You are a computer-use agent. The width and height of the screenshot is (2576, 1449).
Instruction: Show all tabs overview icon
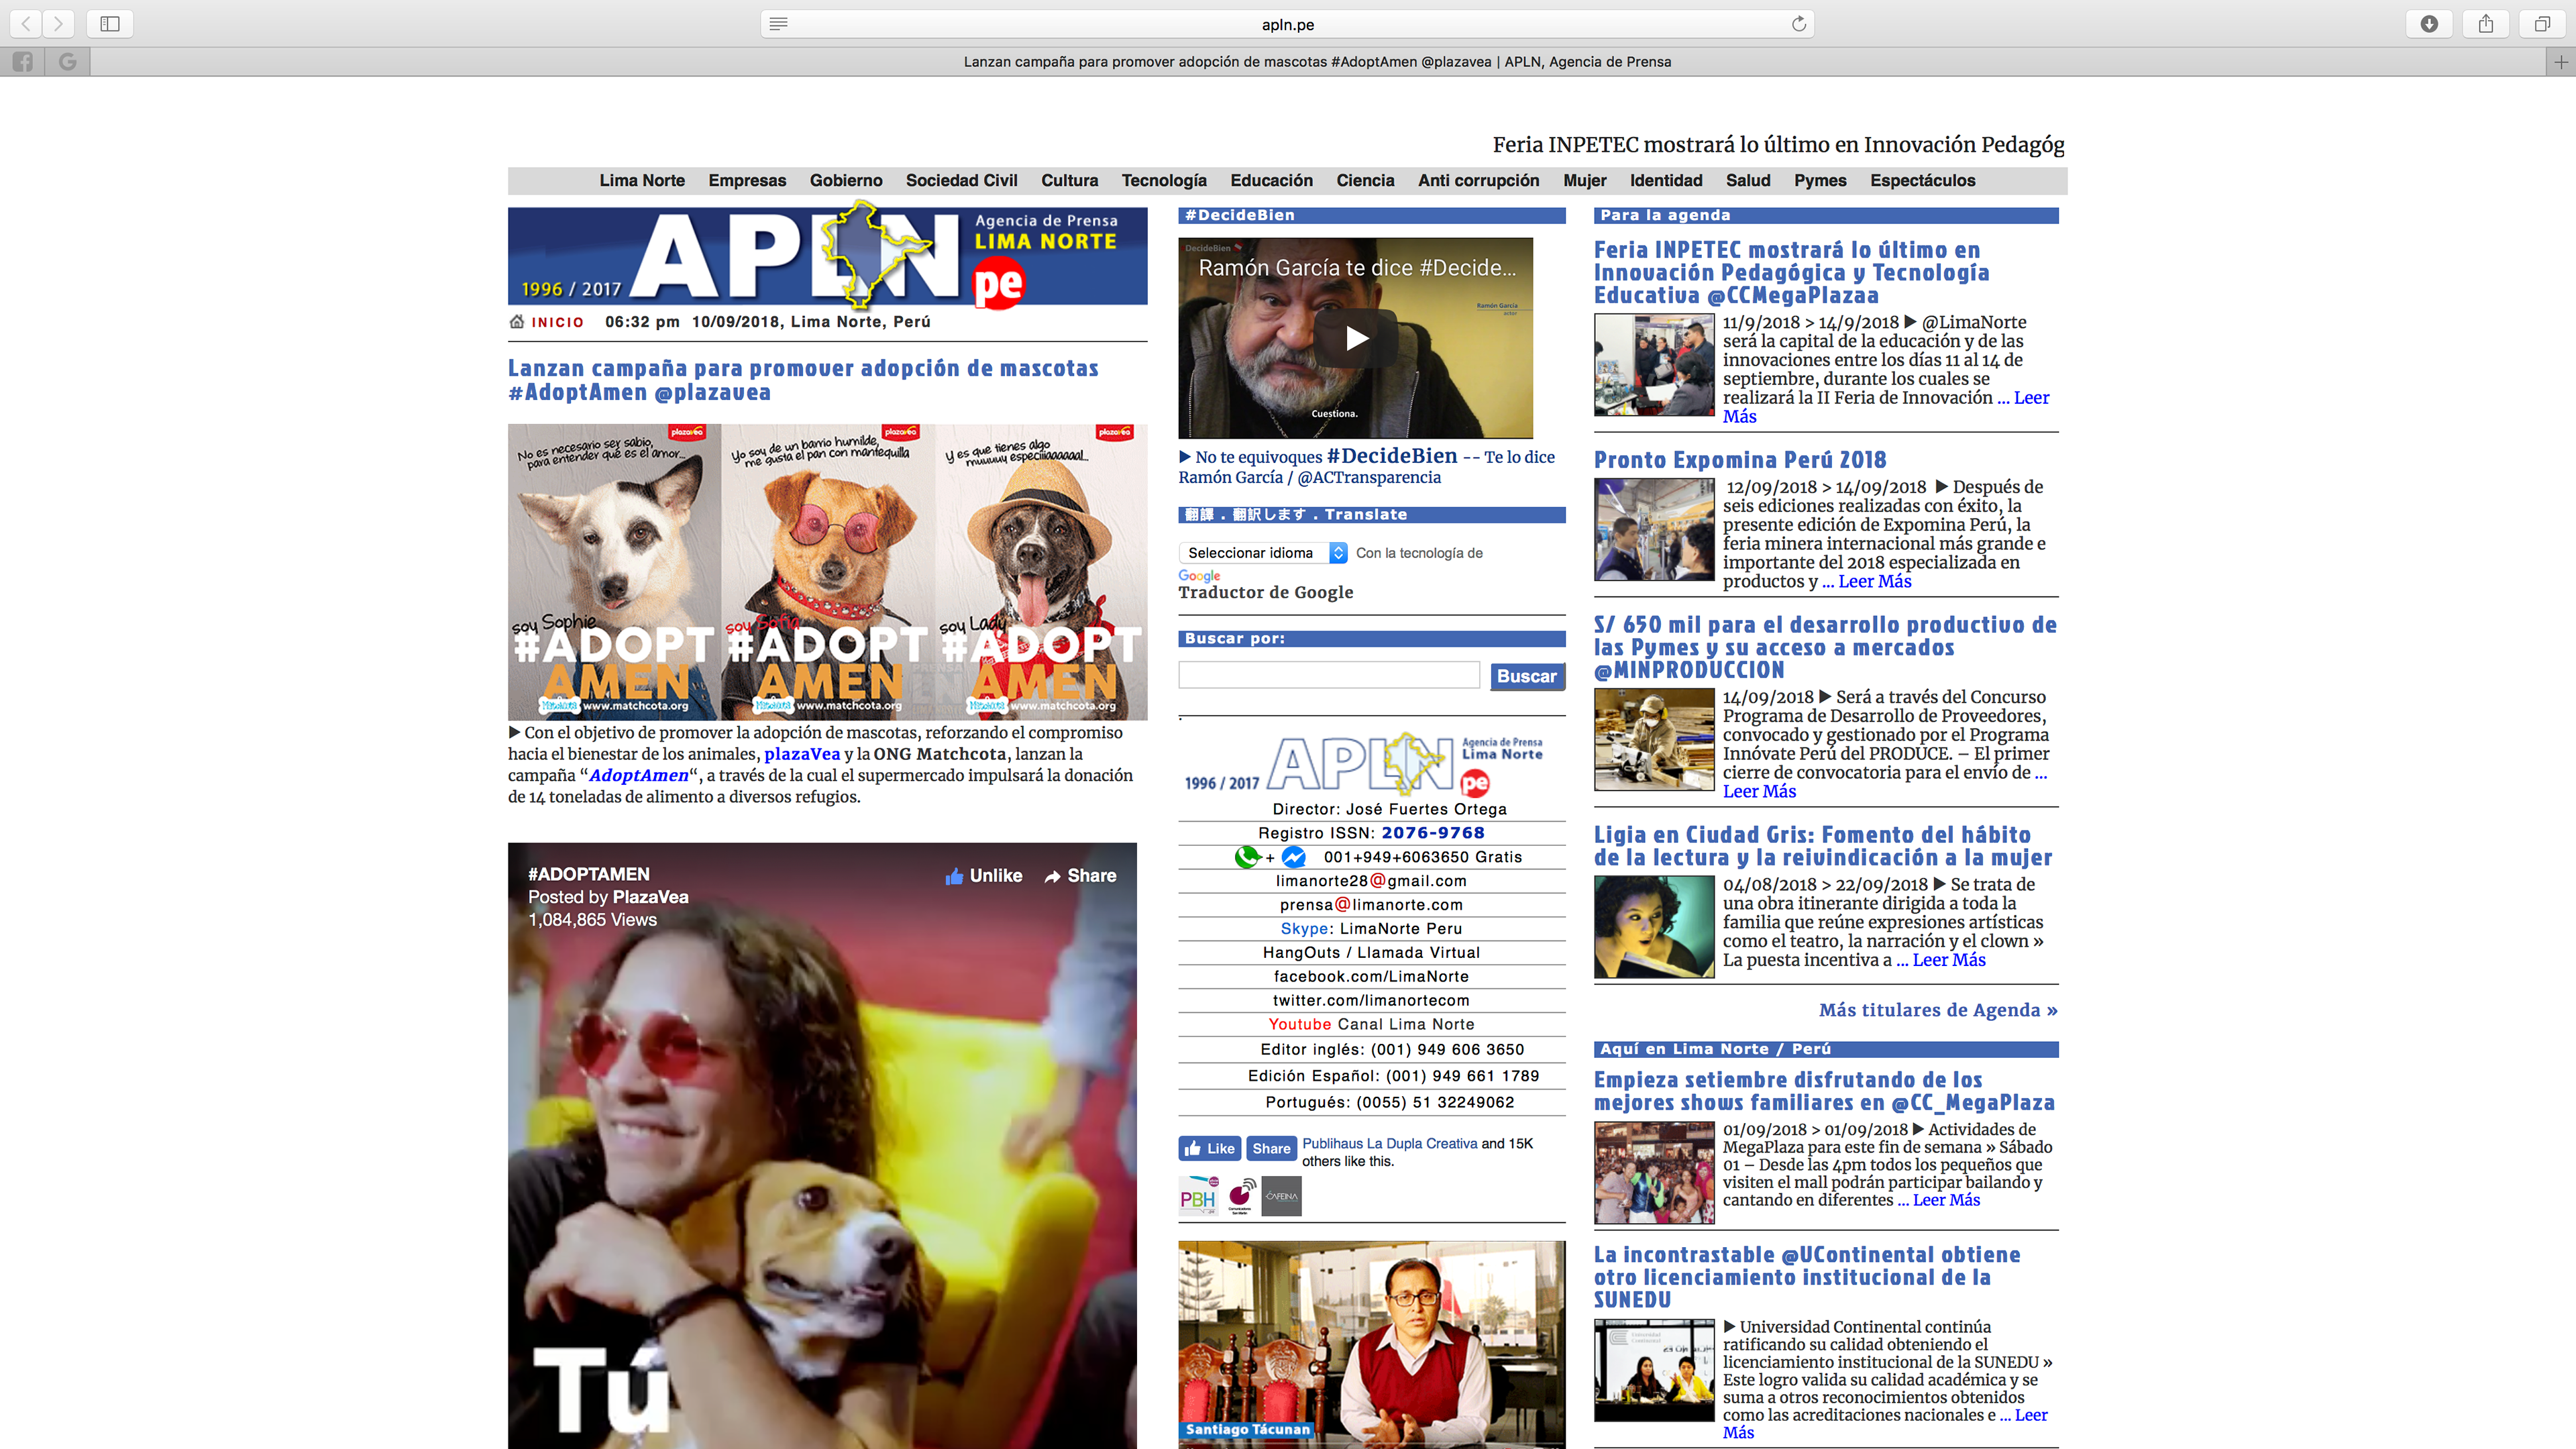point(2542,24)
